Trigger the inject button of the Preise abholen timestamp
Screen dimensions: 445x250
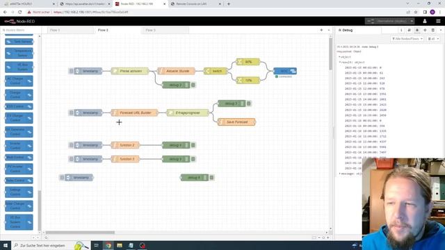coord(71,71)
